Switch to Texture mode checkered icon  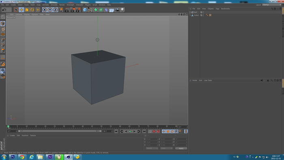click(3, 29)
